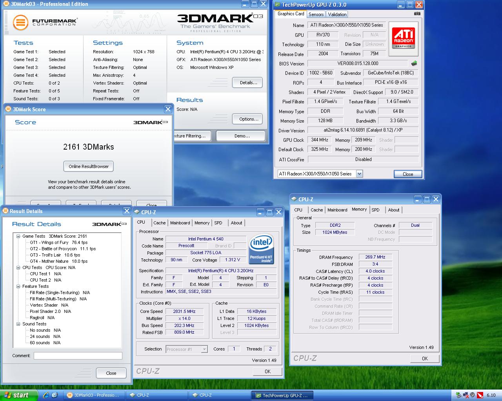
Task: Click the round gray system tray icon
Action: (x=473, y=395)
